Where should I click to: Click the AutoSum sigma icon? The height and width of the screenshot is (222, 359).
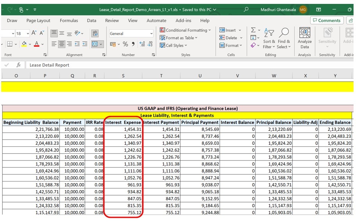[253, 30]
